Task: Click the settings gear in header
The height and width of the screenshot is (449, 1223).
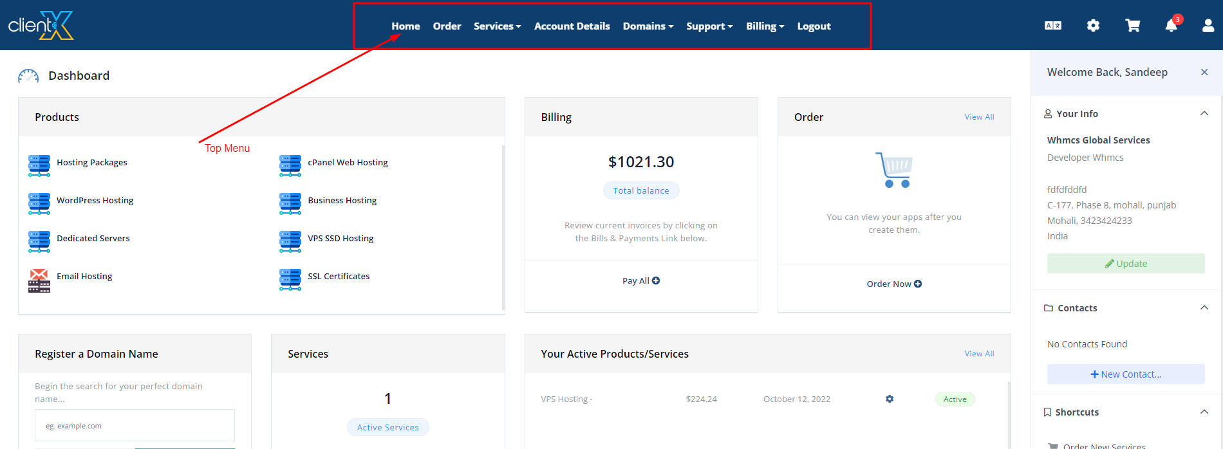Action: click(1093, 26)
